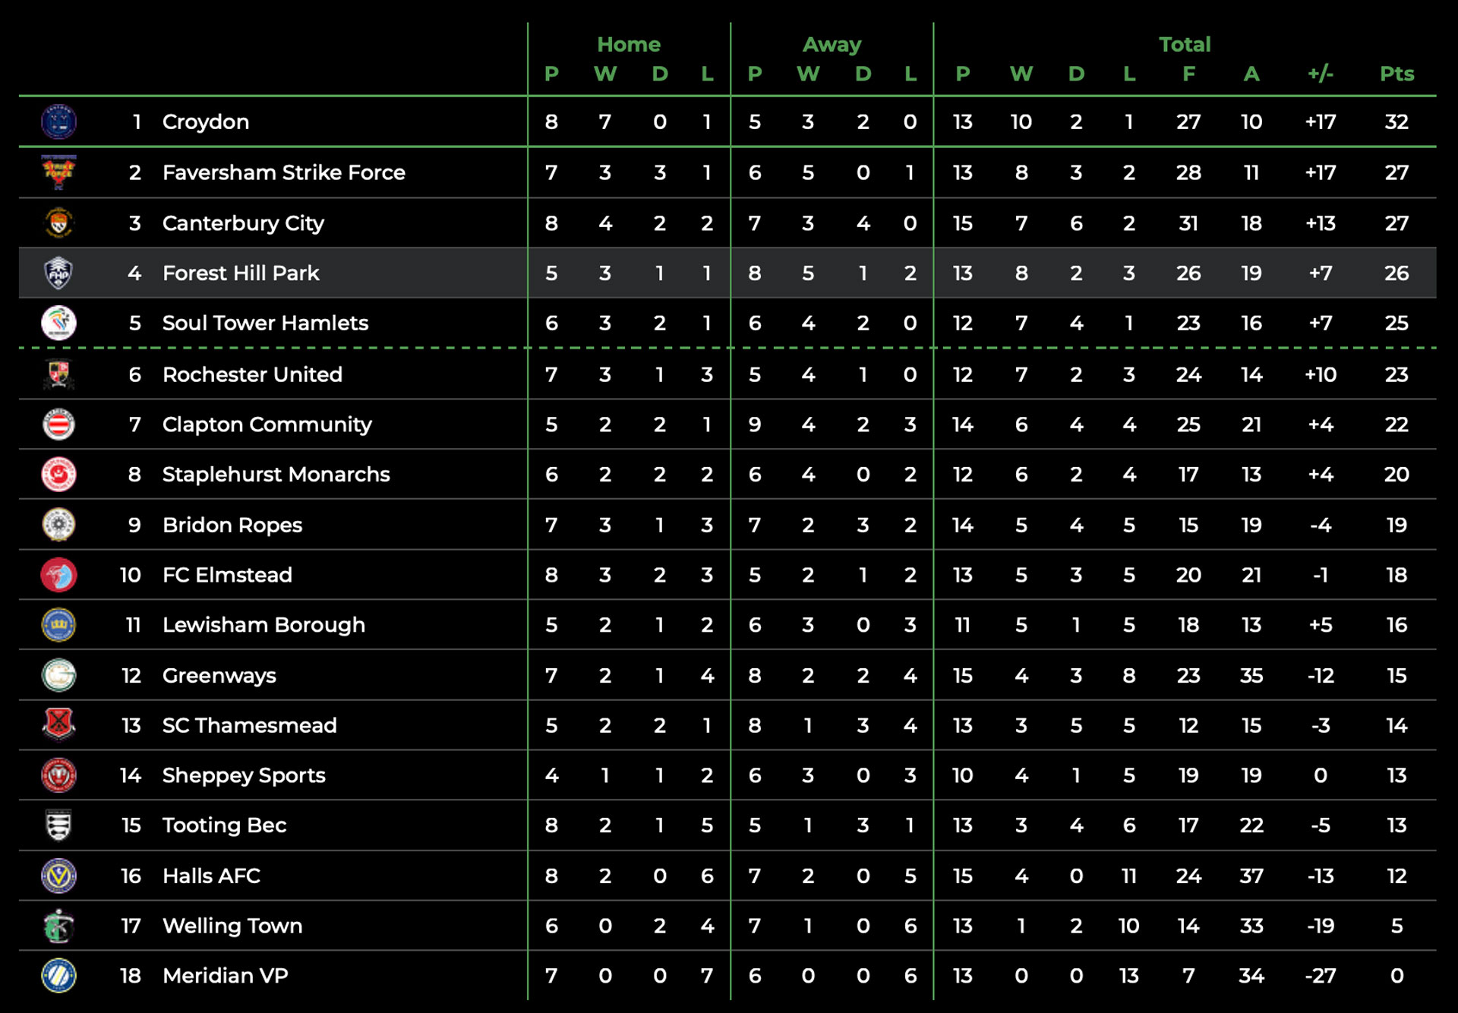Open the Bridon Ropes team link
Image resolution: width=1458 pixels, height=1013 pixels.
coord(232,525)
